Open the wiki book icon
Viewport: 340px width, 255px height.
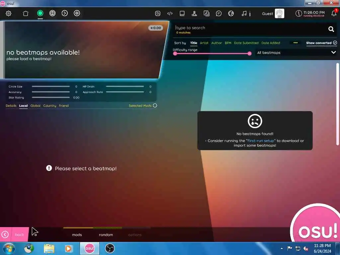point(182,13)
